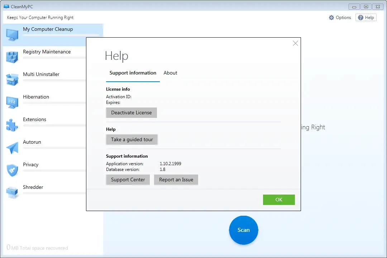The height and width of the screenshot is (258, 387).
Task: Click the Deactivate License button
Action: coord(131,113)
